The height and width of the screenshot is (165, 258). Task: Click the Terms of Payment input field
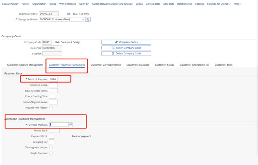click(x=53, y=79)
